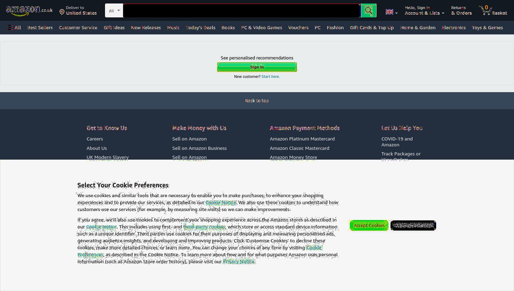Open the basket cart icon
This screenshot has width=514, height=291.
tap(493, 10)
